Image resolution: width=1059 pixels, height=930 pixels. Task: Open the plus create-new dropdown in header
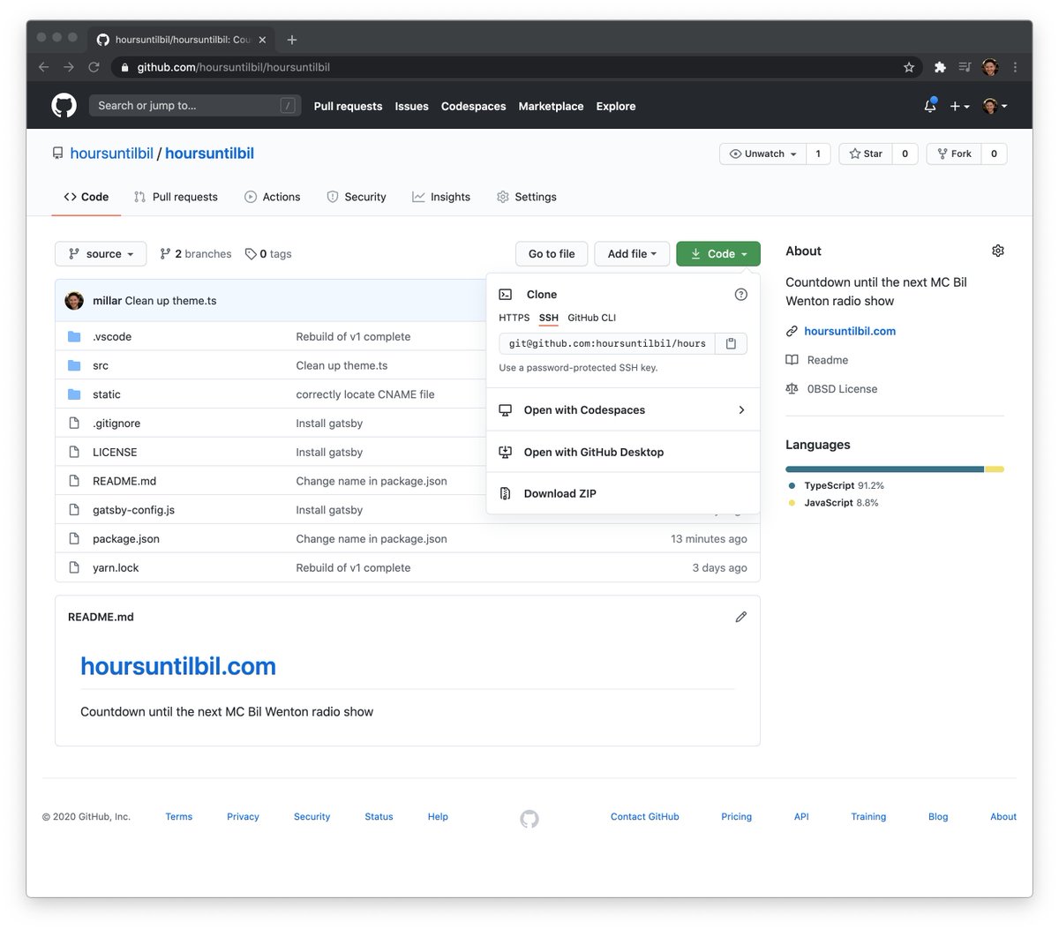pyautogui.click(x=959, y=106)
